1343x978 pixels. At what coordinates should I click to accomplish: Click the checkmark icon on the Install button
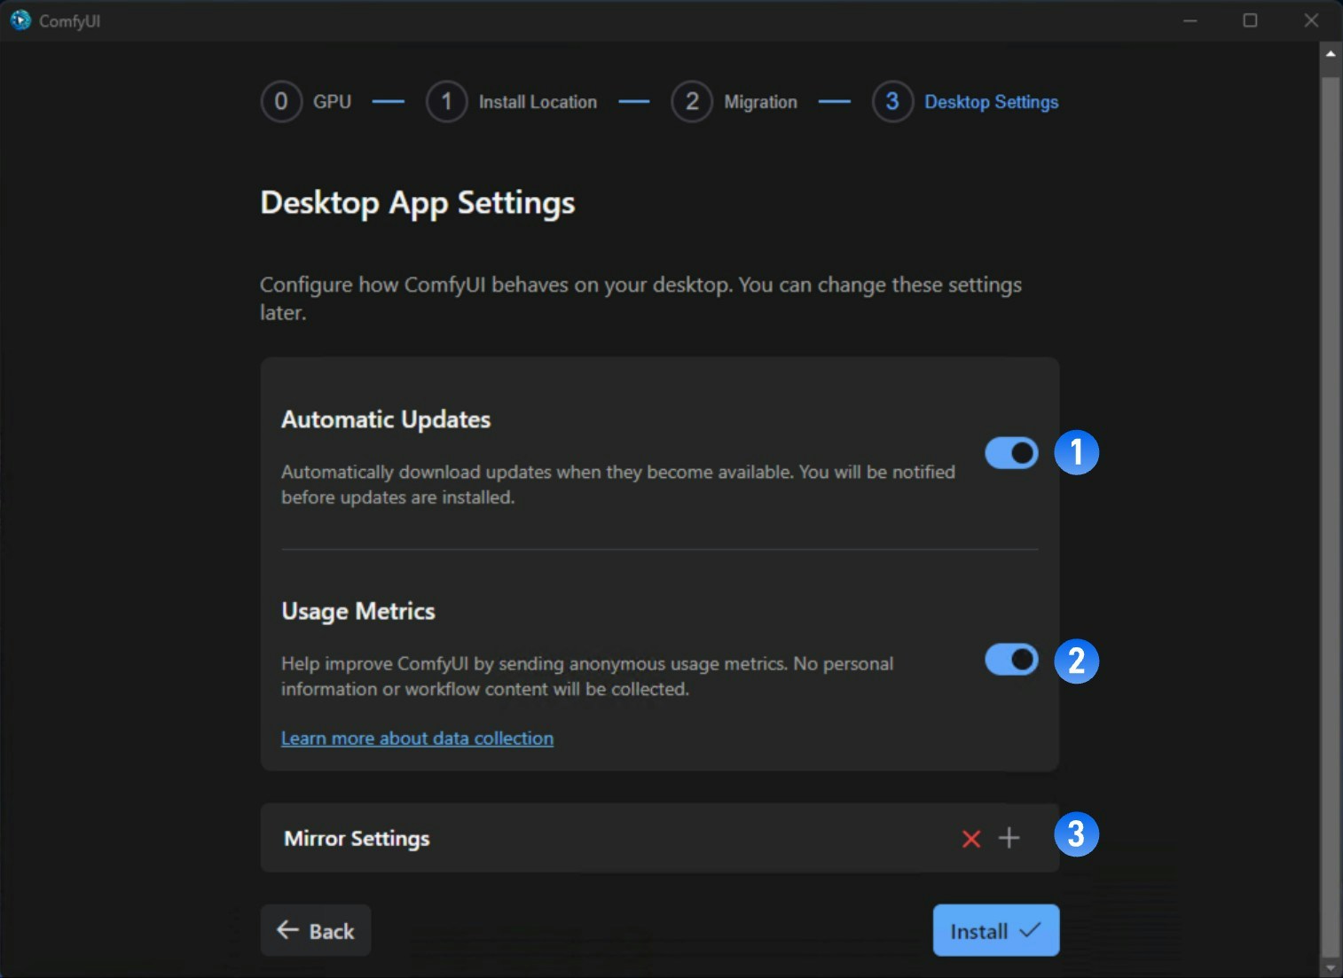[1028, 930]
